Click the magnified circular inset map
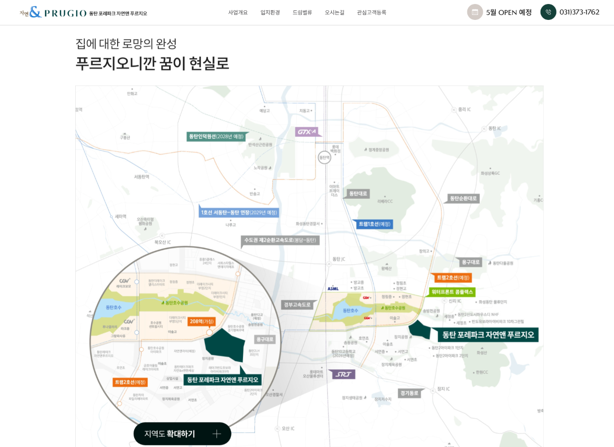The height and width of the screenshot is (447, 614). (x=186, y=342)
